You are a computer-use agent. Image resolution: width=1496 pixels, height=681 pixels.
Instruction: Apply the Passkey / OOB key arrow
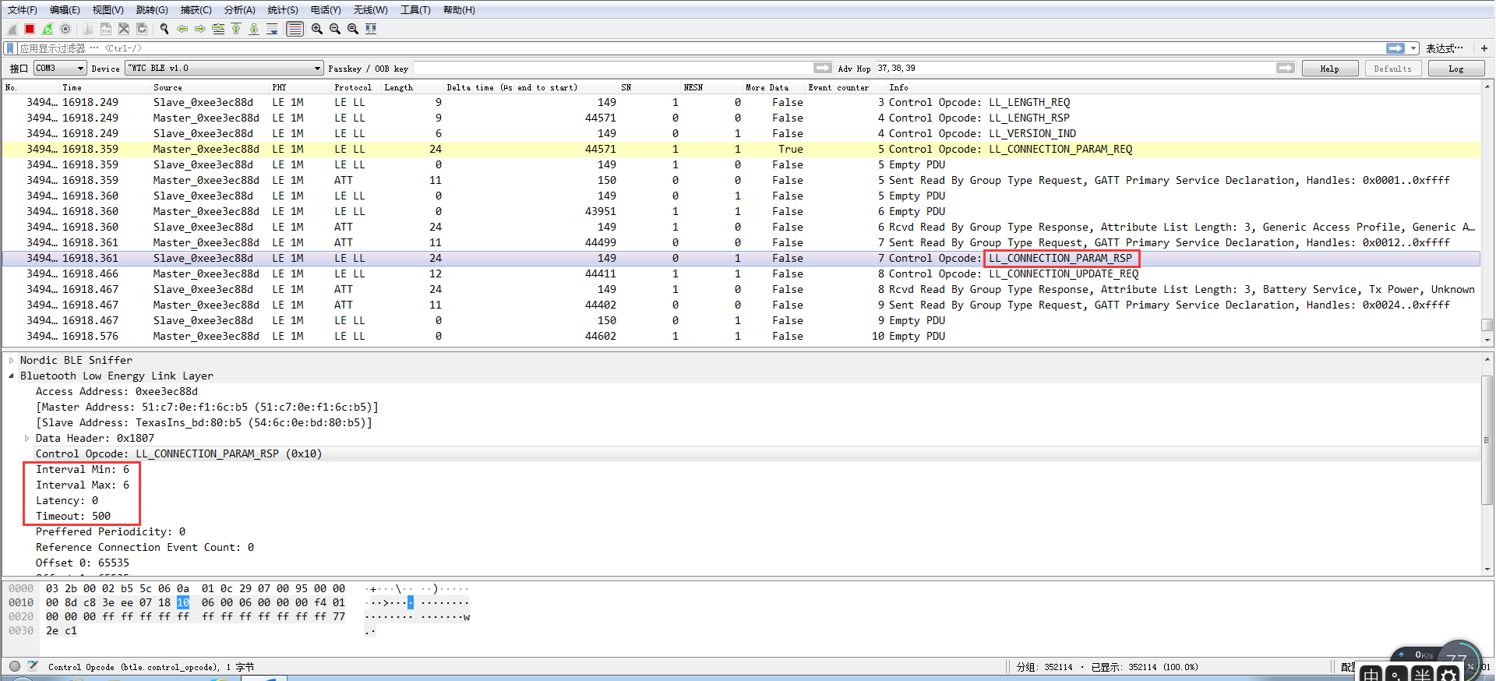pyautogui.click(x=823, y=68)
